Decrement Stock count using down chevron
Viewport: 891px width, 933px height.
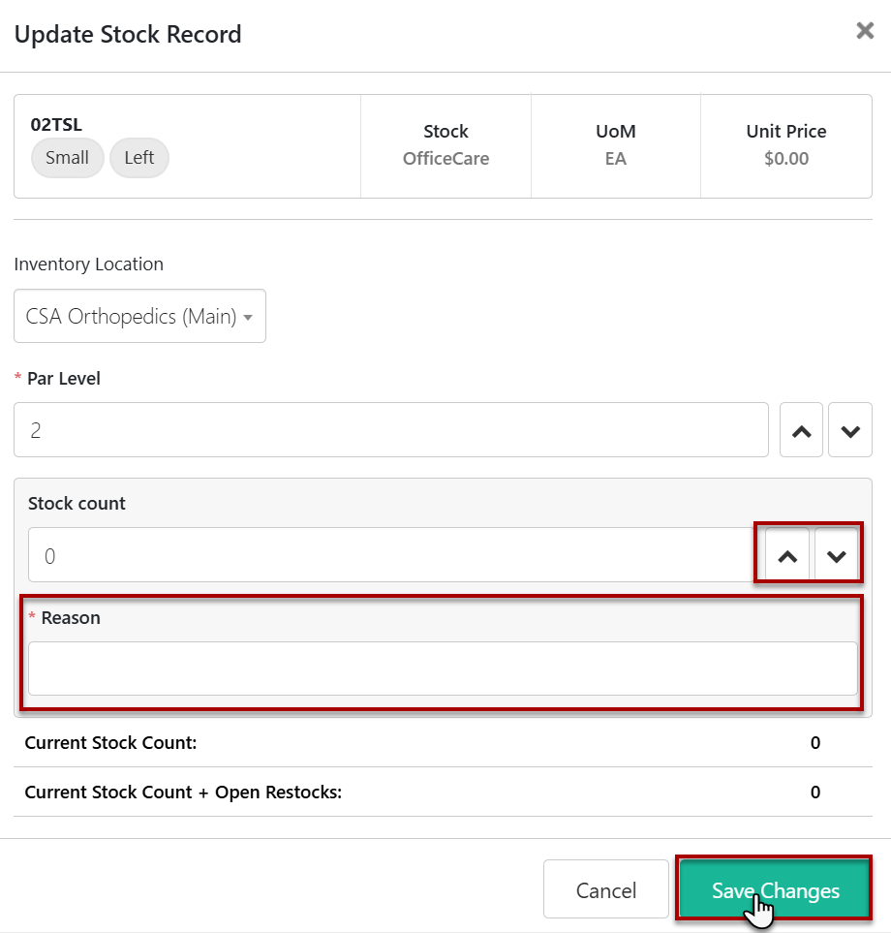coord(837,556)
